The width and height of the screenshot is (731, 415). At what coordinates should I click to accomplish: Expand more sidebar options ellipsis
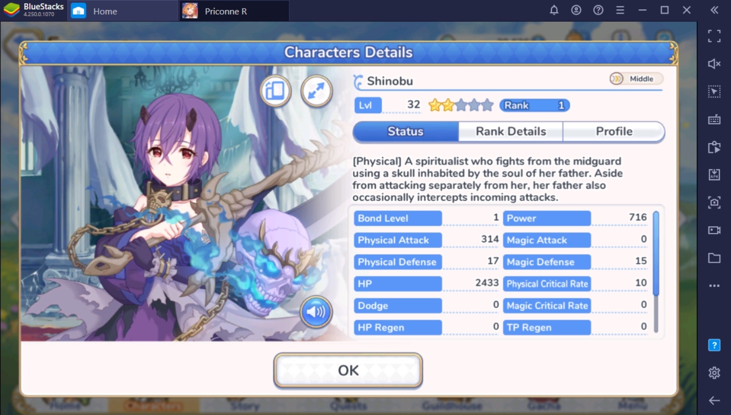pos(714,286)
